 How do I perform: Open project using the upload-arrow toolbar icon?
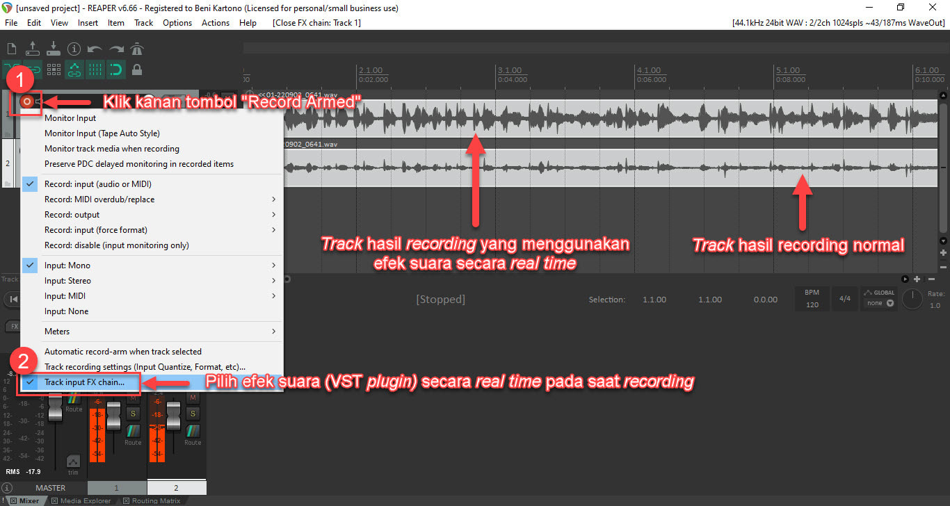[x=32, y=49]
